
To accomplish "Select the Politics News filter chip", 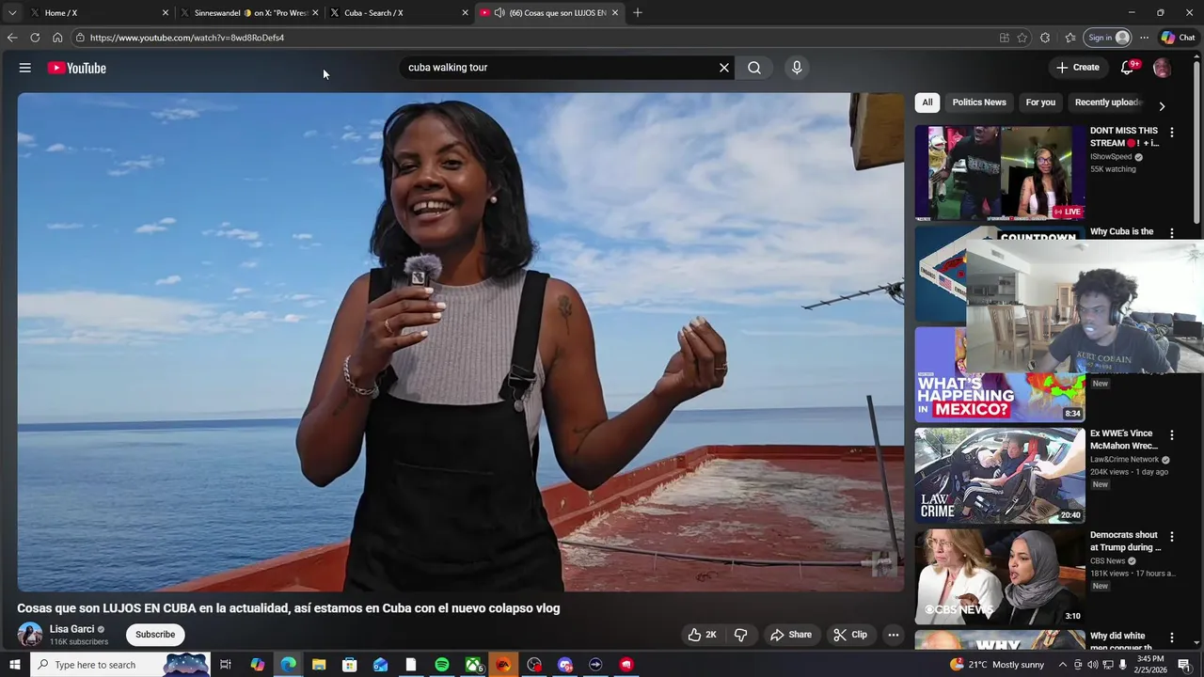I will [979, 102].
